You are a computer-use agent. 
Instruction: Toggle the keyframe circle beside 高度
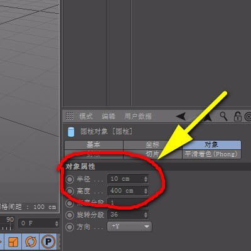70,191
